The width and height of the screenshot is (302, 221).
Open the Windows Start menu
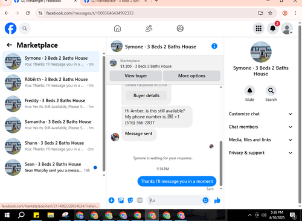(x=7, y=215)
